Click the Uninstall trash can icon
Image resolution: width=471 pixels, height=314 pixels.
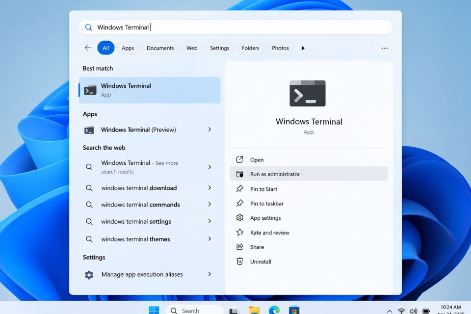pos(239,261)
